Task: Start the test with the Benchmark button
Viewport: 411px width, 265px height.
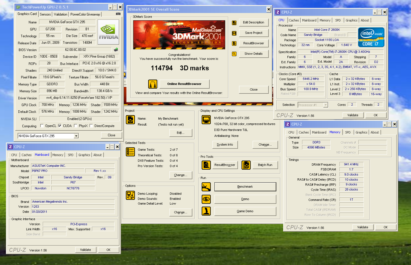Action: point(245,187)
